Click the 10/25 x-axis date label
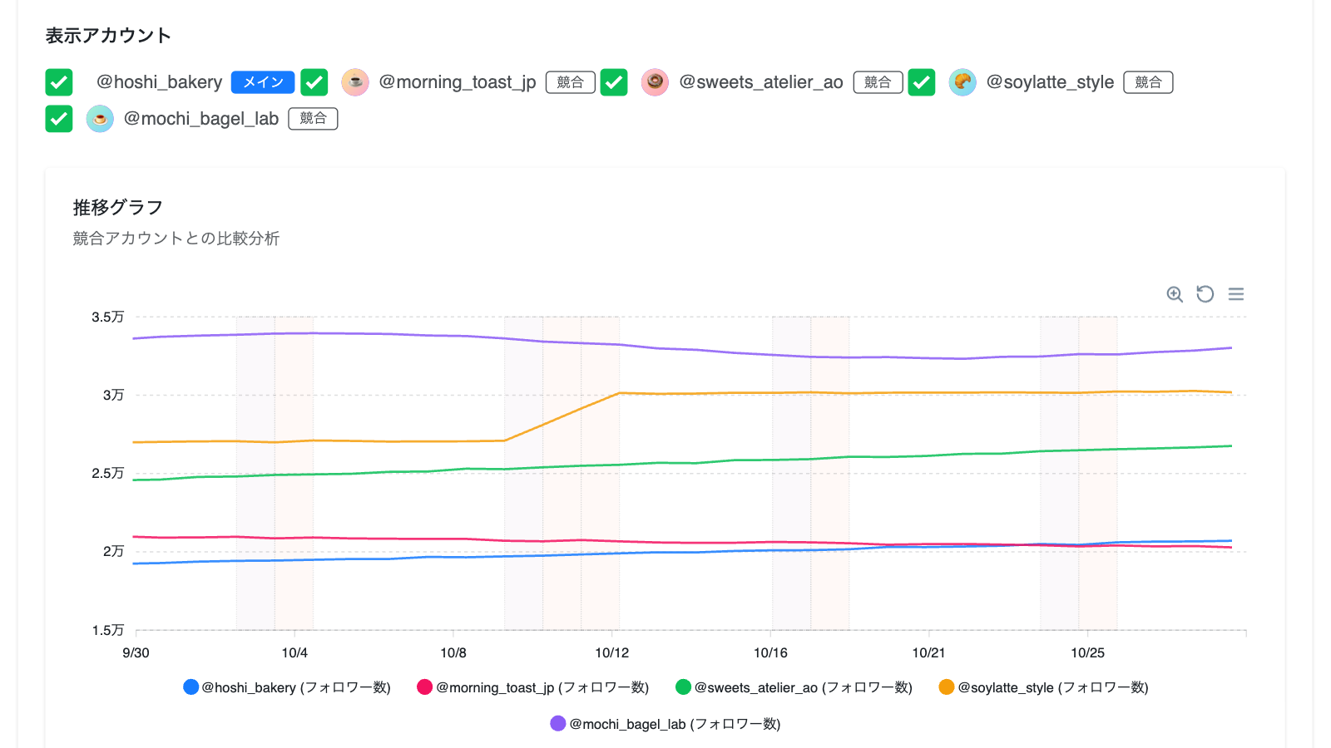Viewport: 1331px width, 748px height. 1087,652
